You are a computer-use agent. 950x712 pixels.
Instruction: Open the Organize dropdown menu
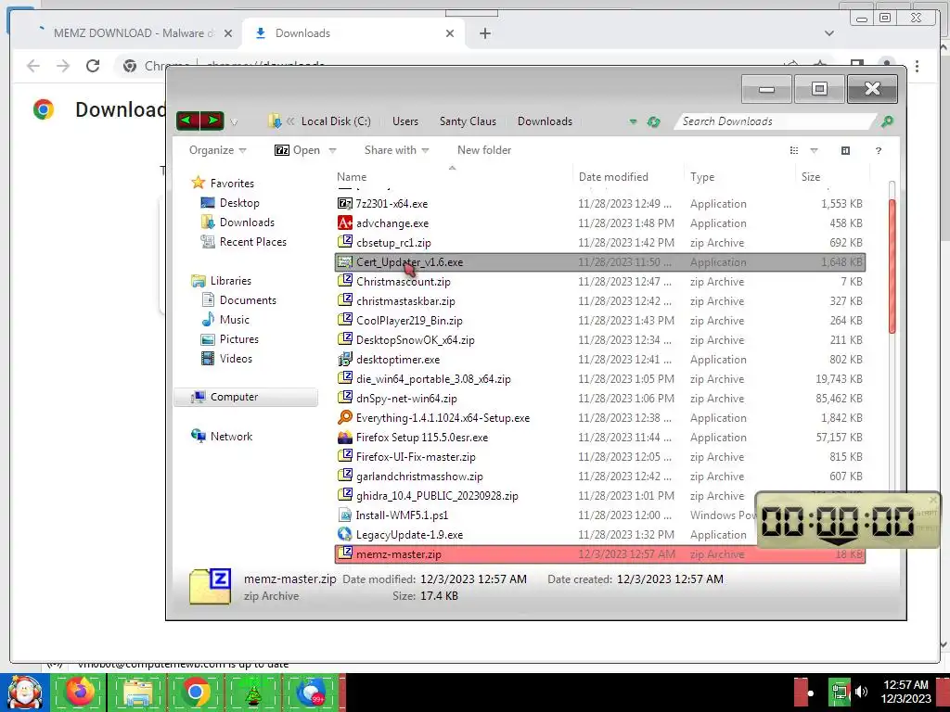[217, 150]
